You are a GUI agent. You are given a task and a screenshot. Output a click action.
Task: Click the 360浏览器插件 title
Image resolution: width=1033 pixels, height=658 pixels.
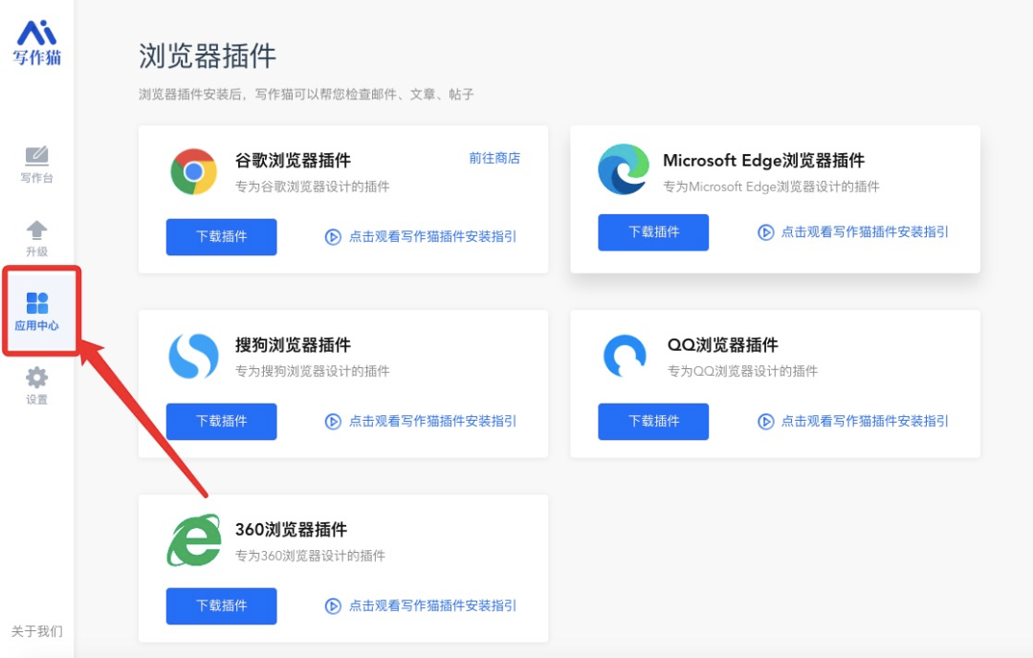click(291, 529)
